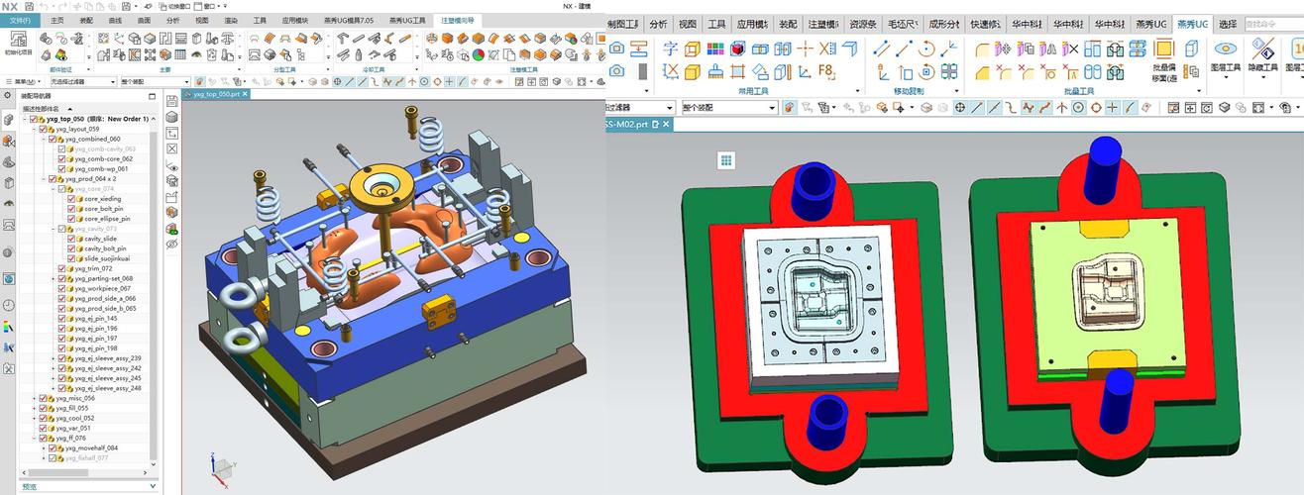This screenshot has height=495, width=1304.
Task: Select the 字 text tool icon
Action: pos(671,49)
